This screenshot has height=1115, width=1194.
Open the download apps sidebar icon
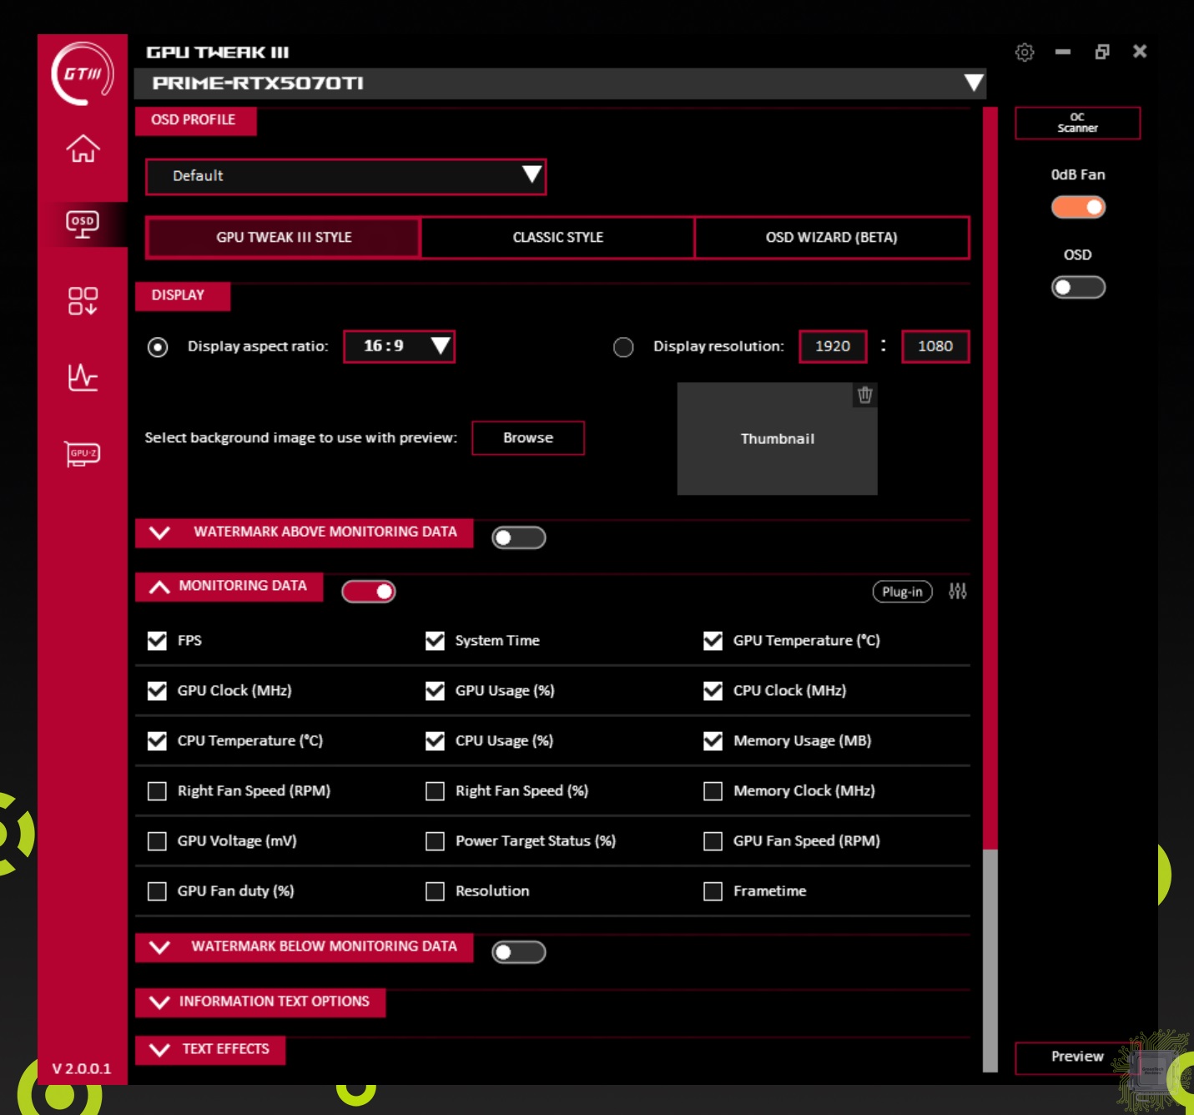83,300
